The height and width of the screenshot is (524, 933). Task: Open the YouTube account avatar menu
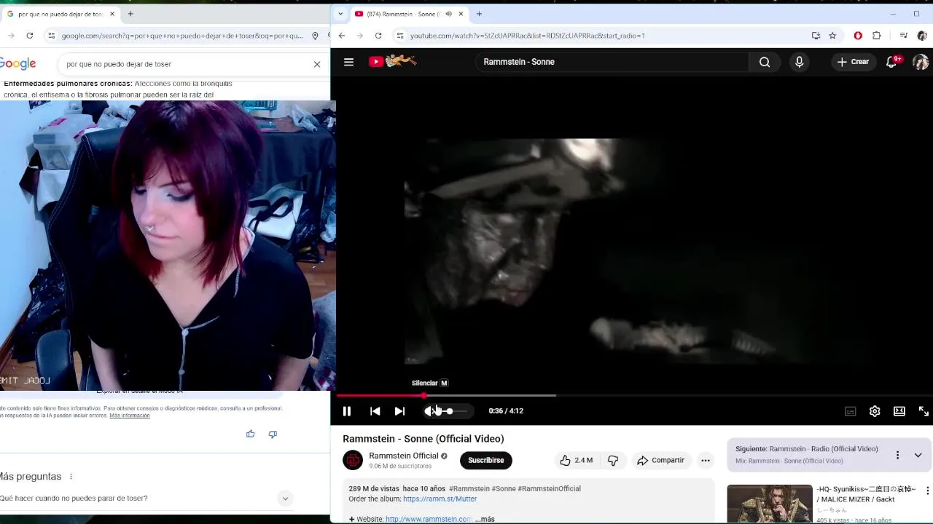click(x=921, y=62)
